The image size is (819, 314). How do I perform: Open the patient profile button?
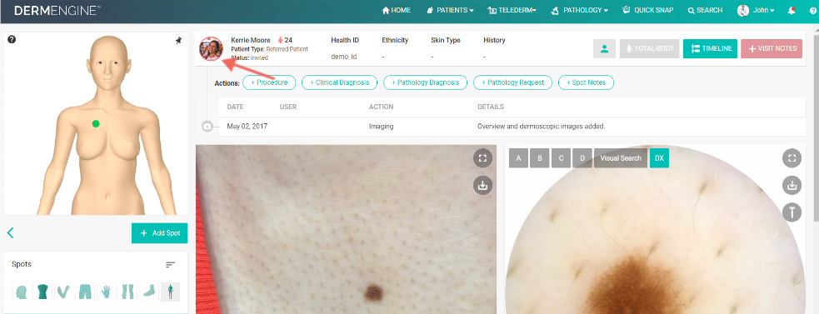tap(604, 48)
